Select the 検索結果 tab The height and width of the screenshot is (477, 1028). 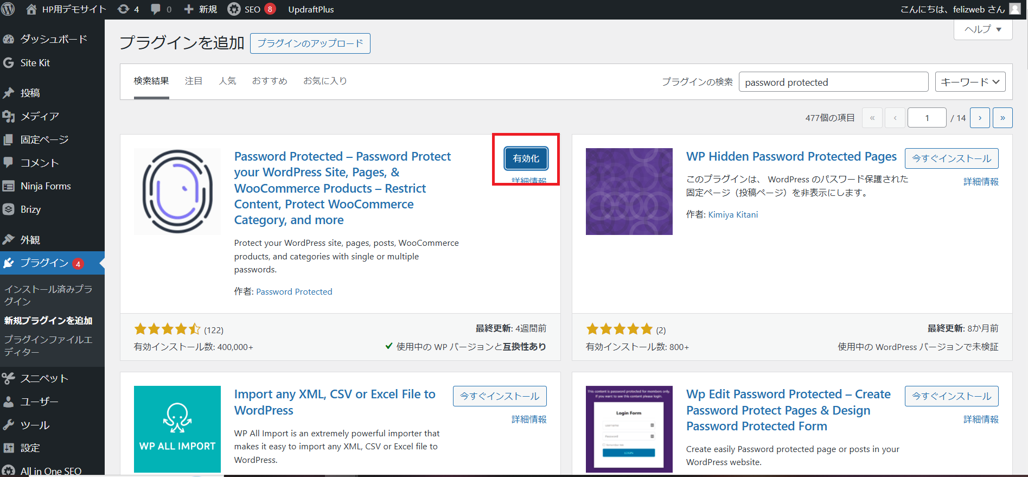[x=151, y=81]
